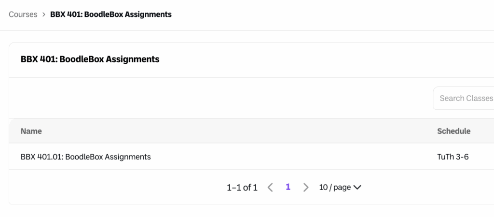Screen dimensions: 494x217
Task: Sort by the Name column header
Action: [31, 131]
